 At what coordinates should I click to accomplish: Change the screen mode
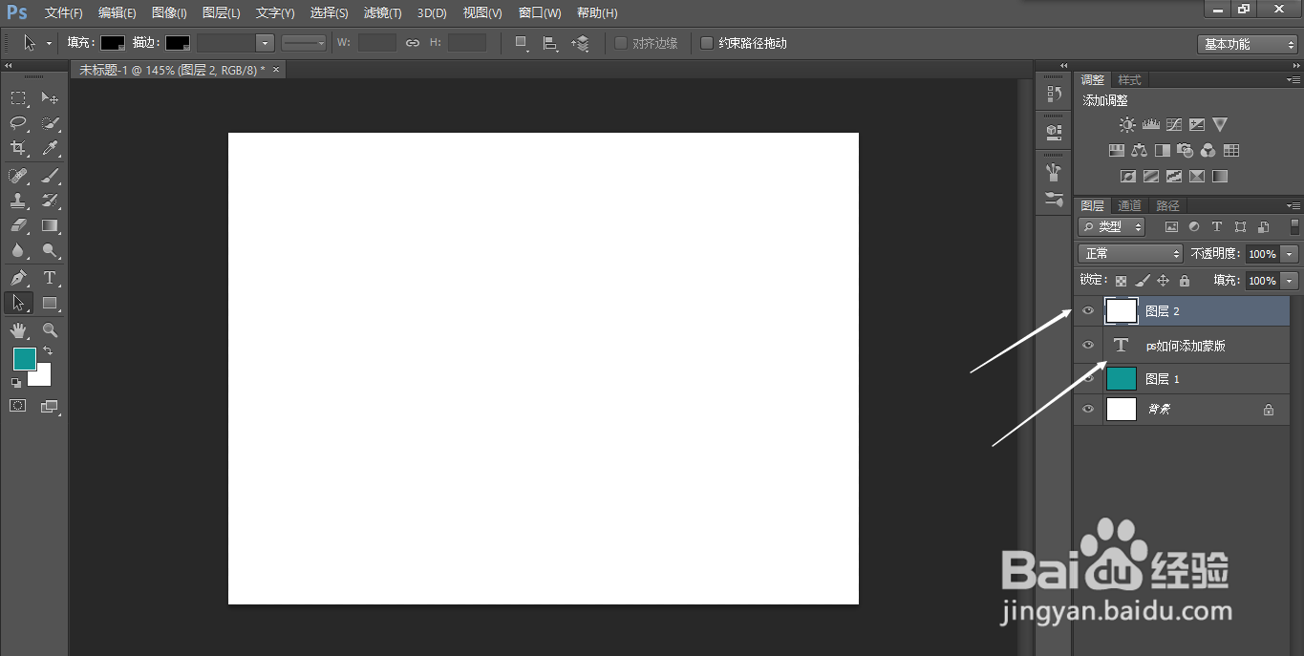click(50, 406)
